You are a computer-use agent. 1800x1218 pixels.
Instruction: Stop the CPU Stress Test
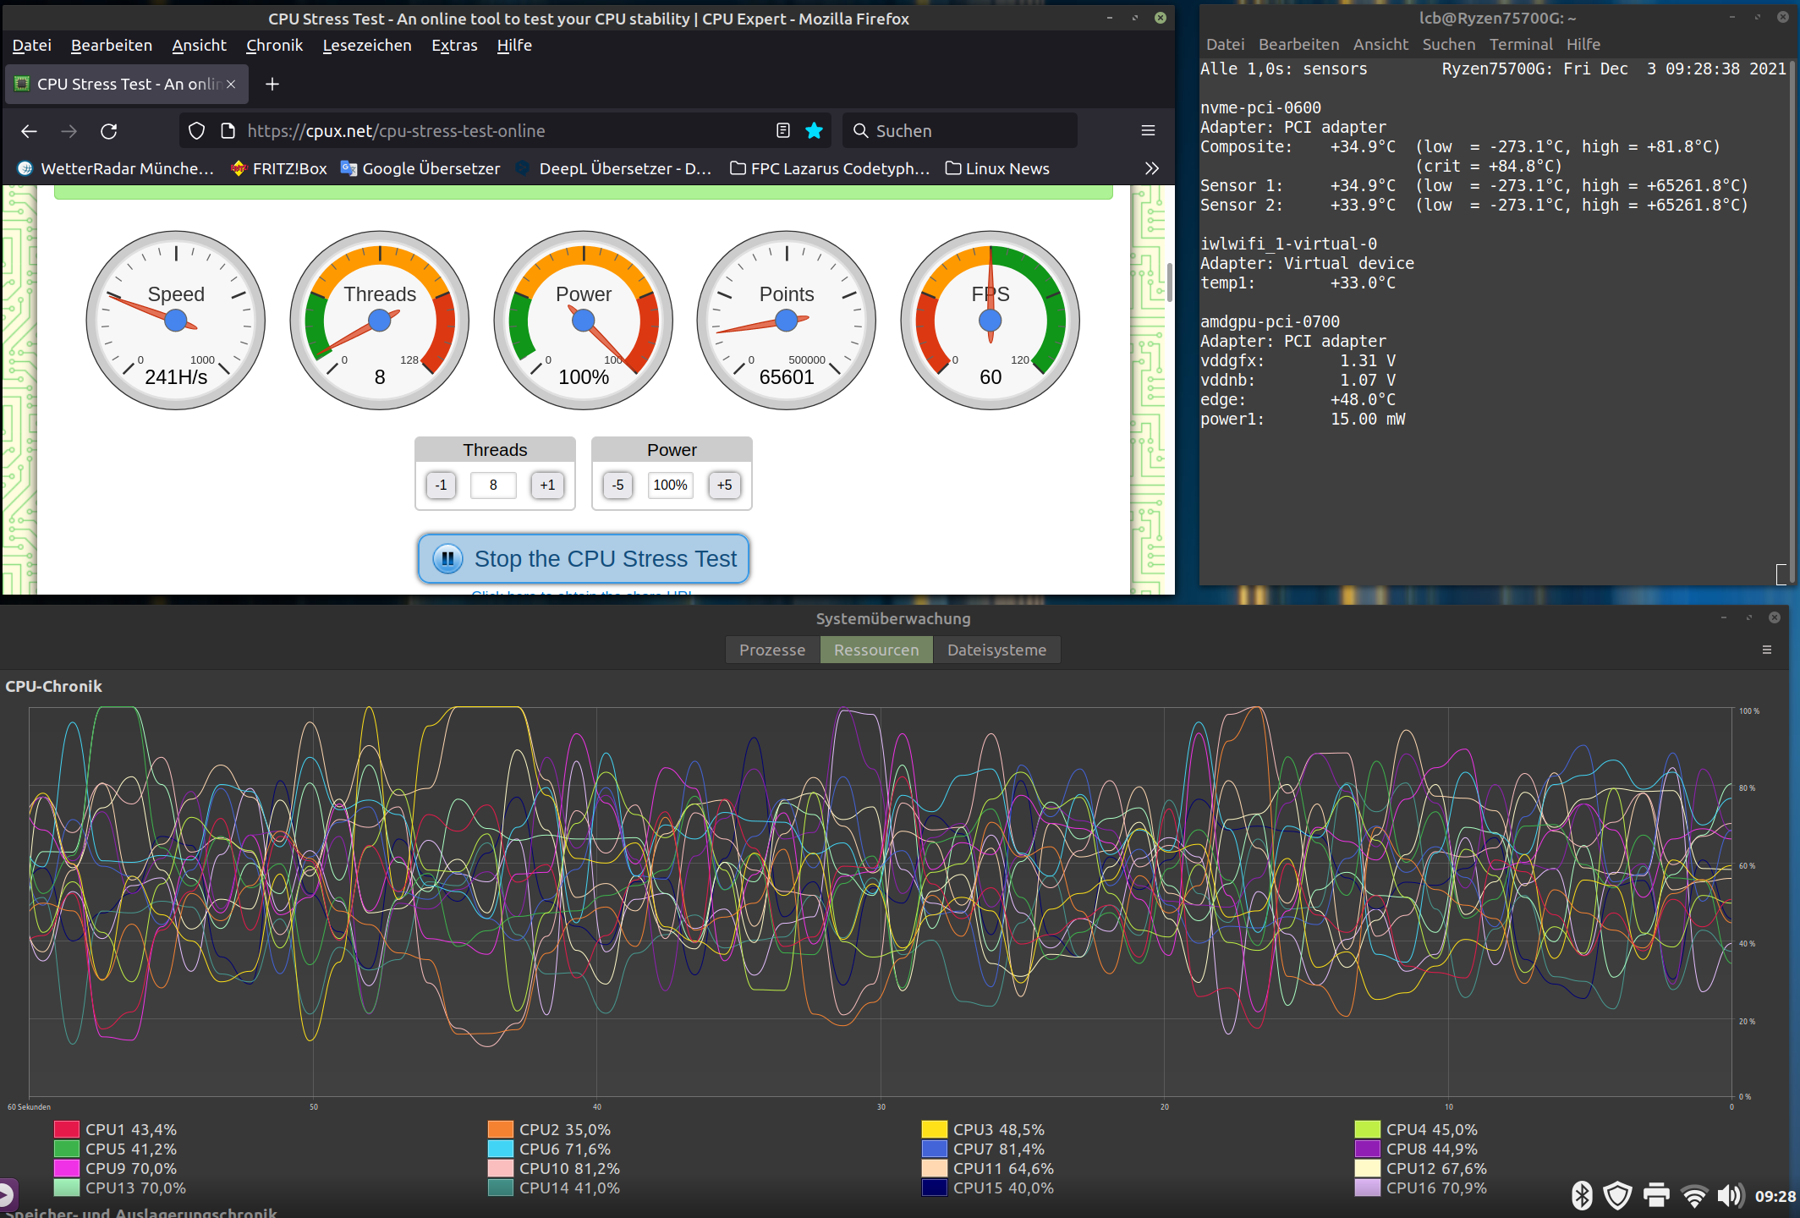tap(584, 558)
